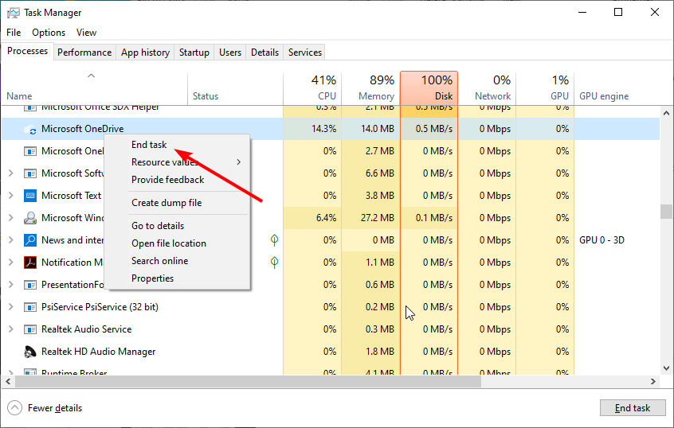Expand the PsiService process group
This screenshot has height=428, width=674.
(x=11, y=307)
